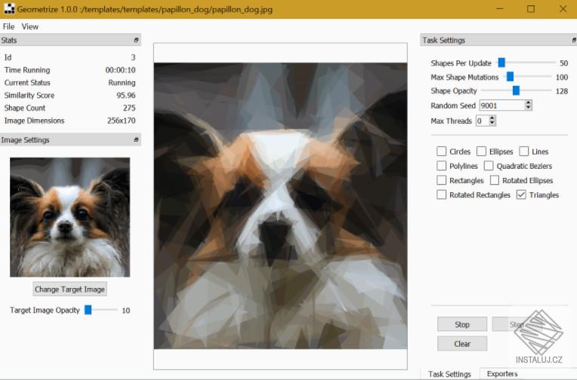Open the File menu
The height and width of the screenshot is (380, 577).
[x=8, y=26]
